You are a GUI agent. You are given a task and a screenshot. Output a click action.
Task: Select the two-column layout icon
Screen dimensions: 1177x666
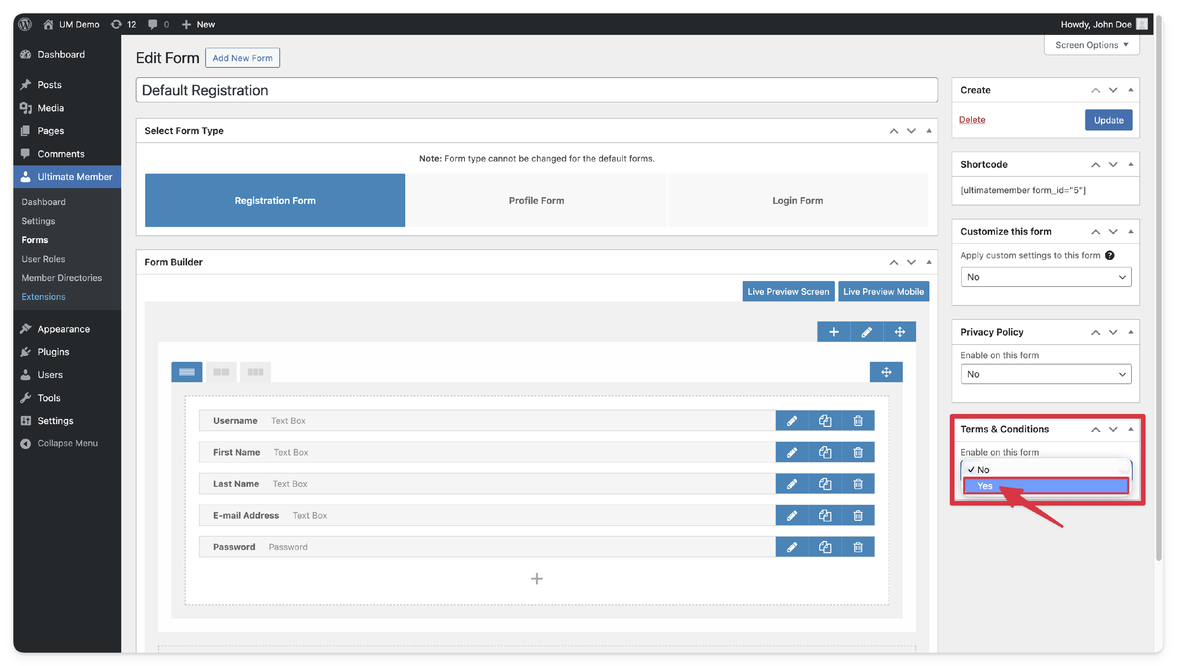click(x=220, y=372)
